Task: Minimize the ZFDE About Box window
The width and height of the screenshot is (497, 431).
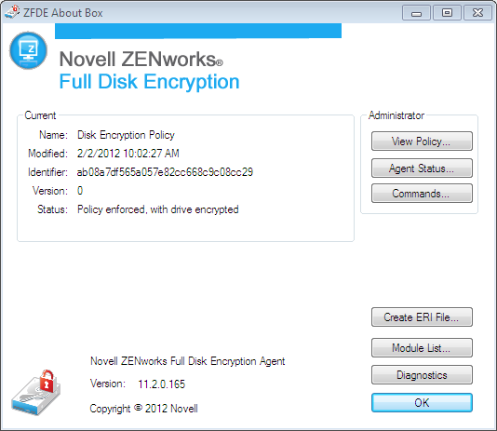Action: 416,13
